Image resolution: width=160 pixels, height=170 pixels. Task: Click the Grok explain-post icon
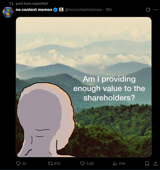point(148,10)
